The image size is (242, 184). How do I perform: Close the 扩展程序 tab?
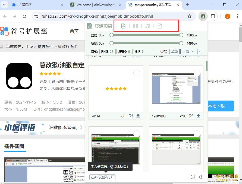coord(62,5)
